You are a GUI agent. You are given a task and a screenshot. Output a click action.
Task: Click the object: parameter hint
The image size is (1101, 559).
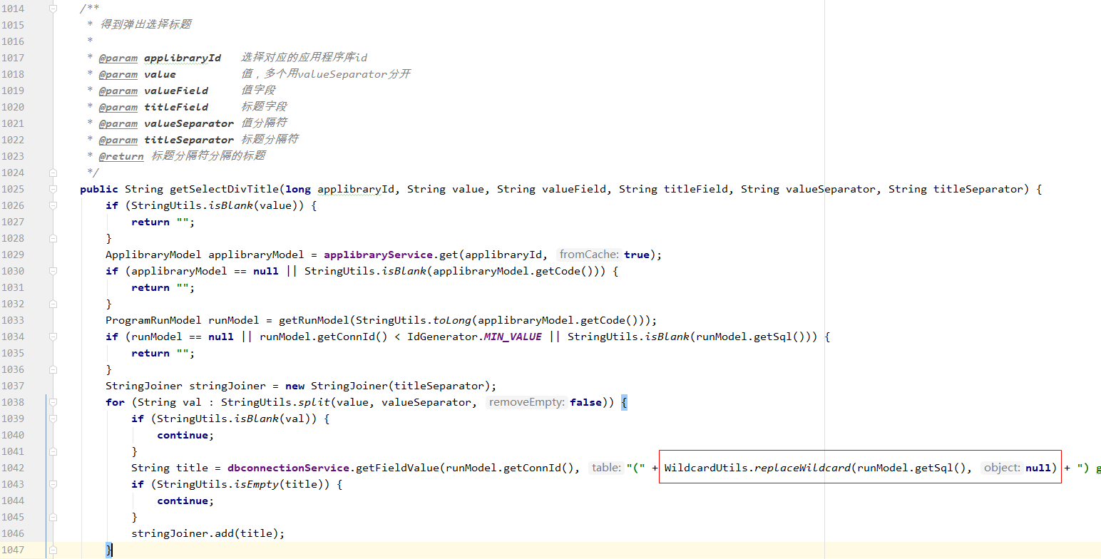coord(1003,468)
